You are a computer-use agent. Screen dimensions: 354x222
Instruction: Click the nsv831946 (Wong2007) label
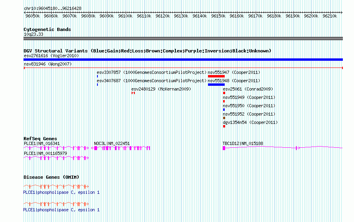click(x=48, y=64)
